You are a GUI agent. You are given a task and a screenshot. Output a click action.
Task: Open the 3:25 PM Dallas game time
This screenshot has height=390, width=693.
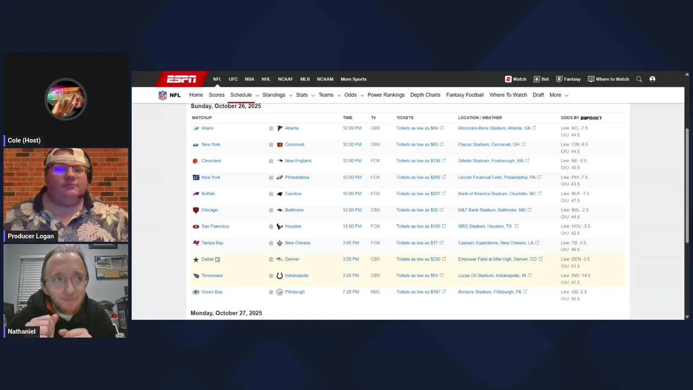click(351, 259)
